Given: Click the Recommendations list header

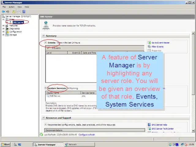Looking at the screenshot, I should click(x=95, y=130).
